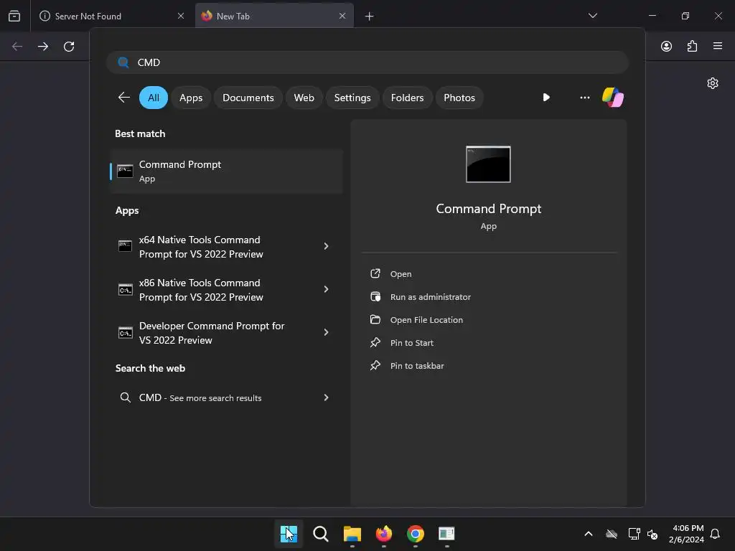Click the search magnifier in search box

[x=123, y=62]
